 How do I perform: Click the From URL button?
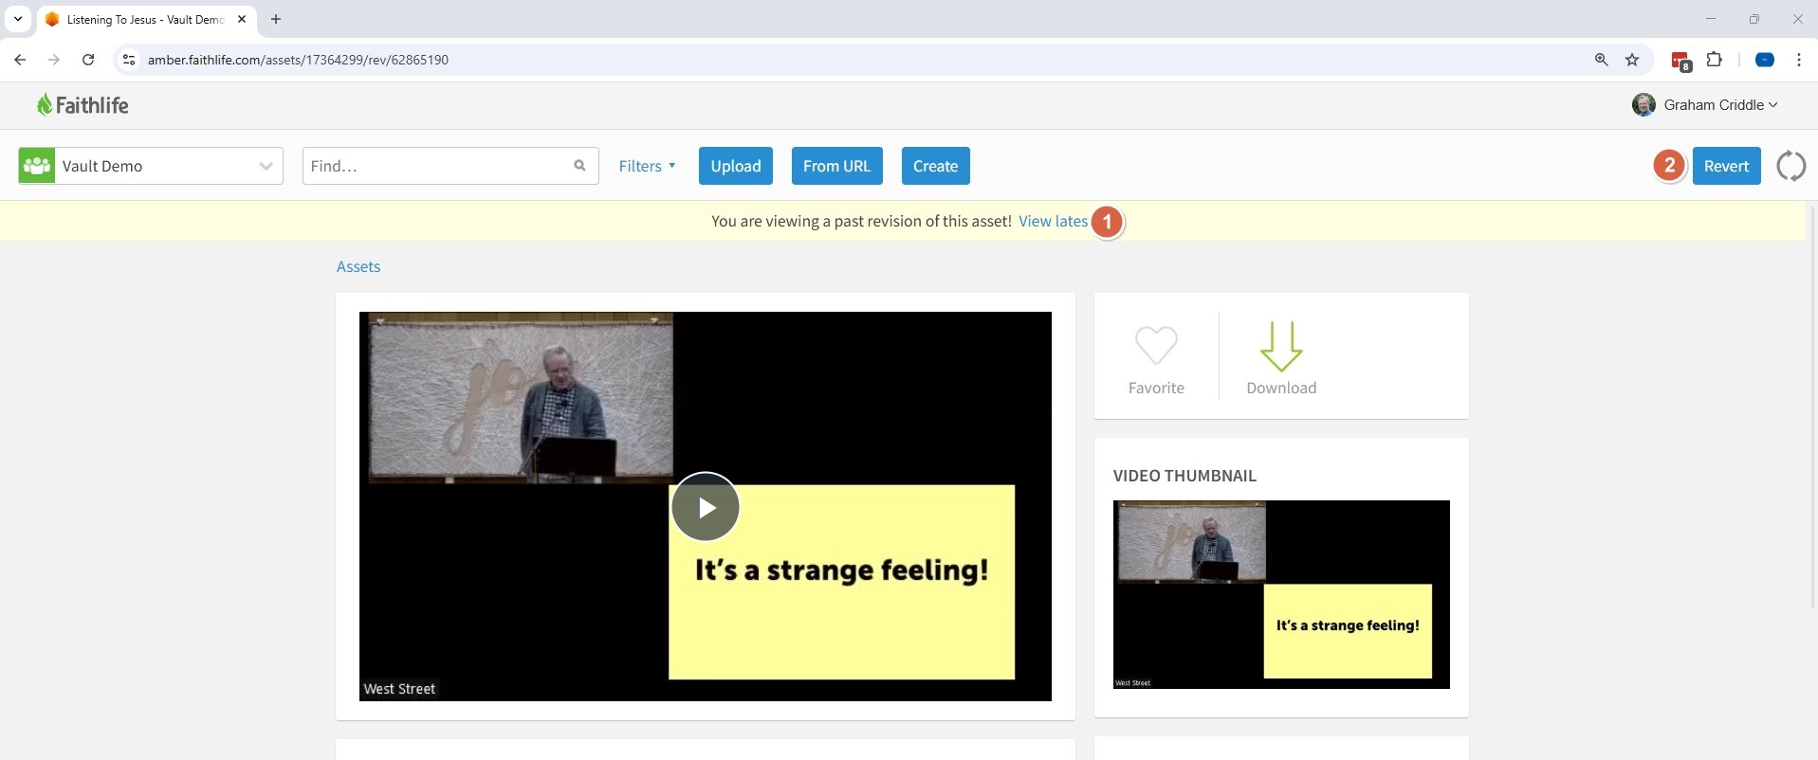[836, 166]
